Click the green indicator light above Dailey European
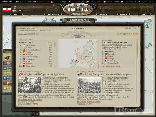This screenshot has height=117, width=156. click(54, 5)
